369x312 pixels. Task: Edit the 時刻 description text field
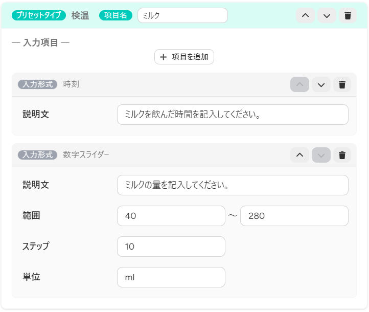[233, 115]
